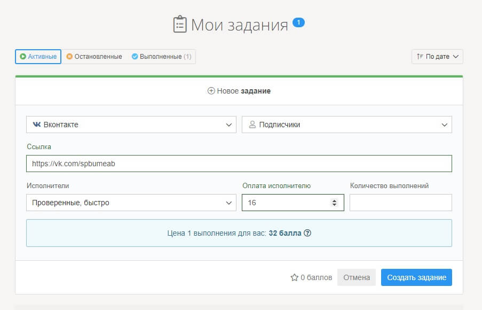Click the Мои задания page title
Image resolution: width=482 pixels, height=310 pixels.
tap(240, 25)
